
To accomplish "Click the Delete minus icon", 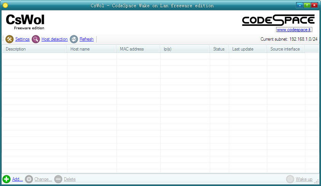I will [x=58, y=179].
